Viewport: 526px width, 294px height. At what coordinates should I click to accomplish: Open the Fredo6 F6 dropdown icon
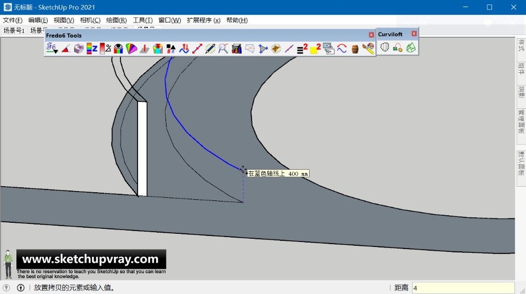coord(52,49)
